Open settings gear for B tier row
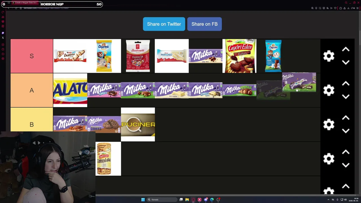 (x=329, y=124)
